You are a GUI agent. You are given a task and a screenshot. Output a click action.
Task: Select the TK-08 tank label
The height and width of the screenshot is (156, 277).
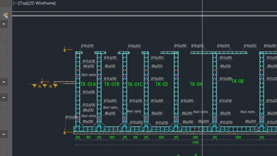237,81
